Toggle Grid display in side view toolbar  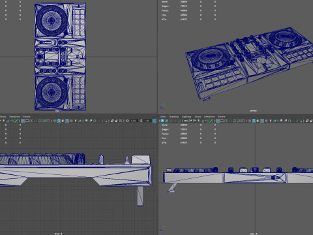pyautogui.click(x=218, y=121)
